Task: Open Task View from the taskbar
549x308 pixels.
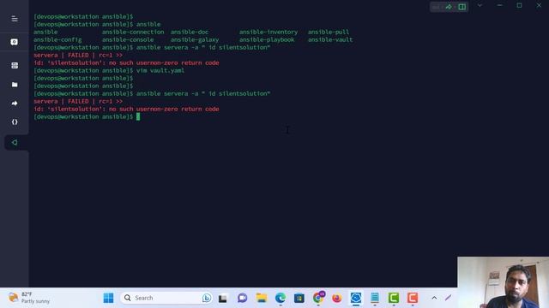Action: 223,299
